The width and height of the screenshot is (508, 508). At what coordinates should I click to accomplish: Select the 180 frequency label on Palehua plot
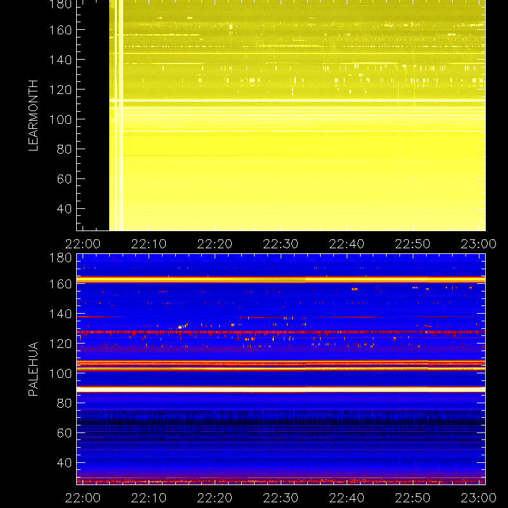[x=60, y=258]
